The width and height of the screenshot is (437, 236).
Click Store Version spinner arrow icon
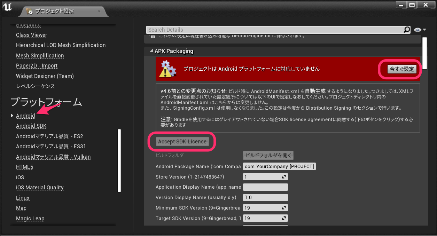pos(284,177)
